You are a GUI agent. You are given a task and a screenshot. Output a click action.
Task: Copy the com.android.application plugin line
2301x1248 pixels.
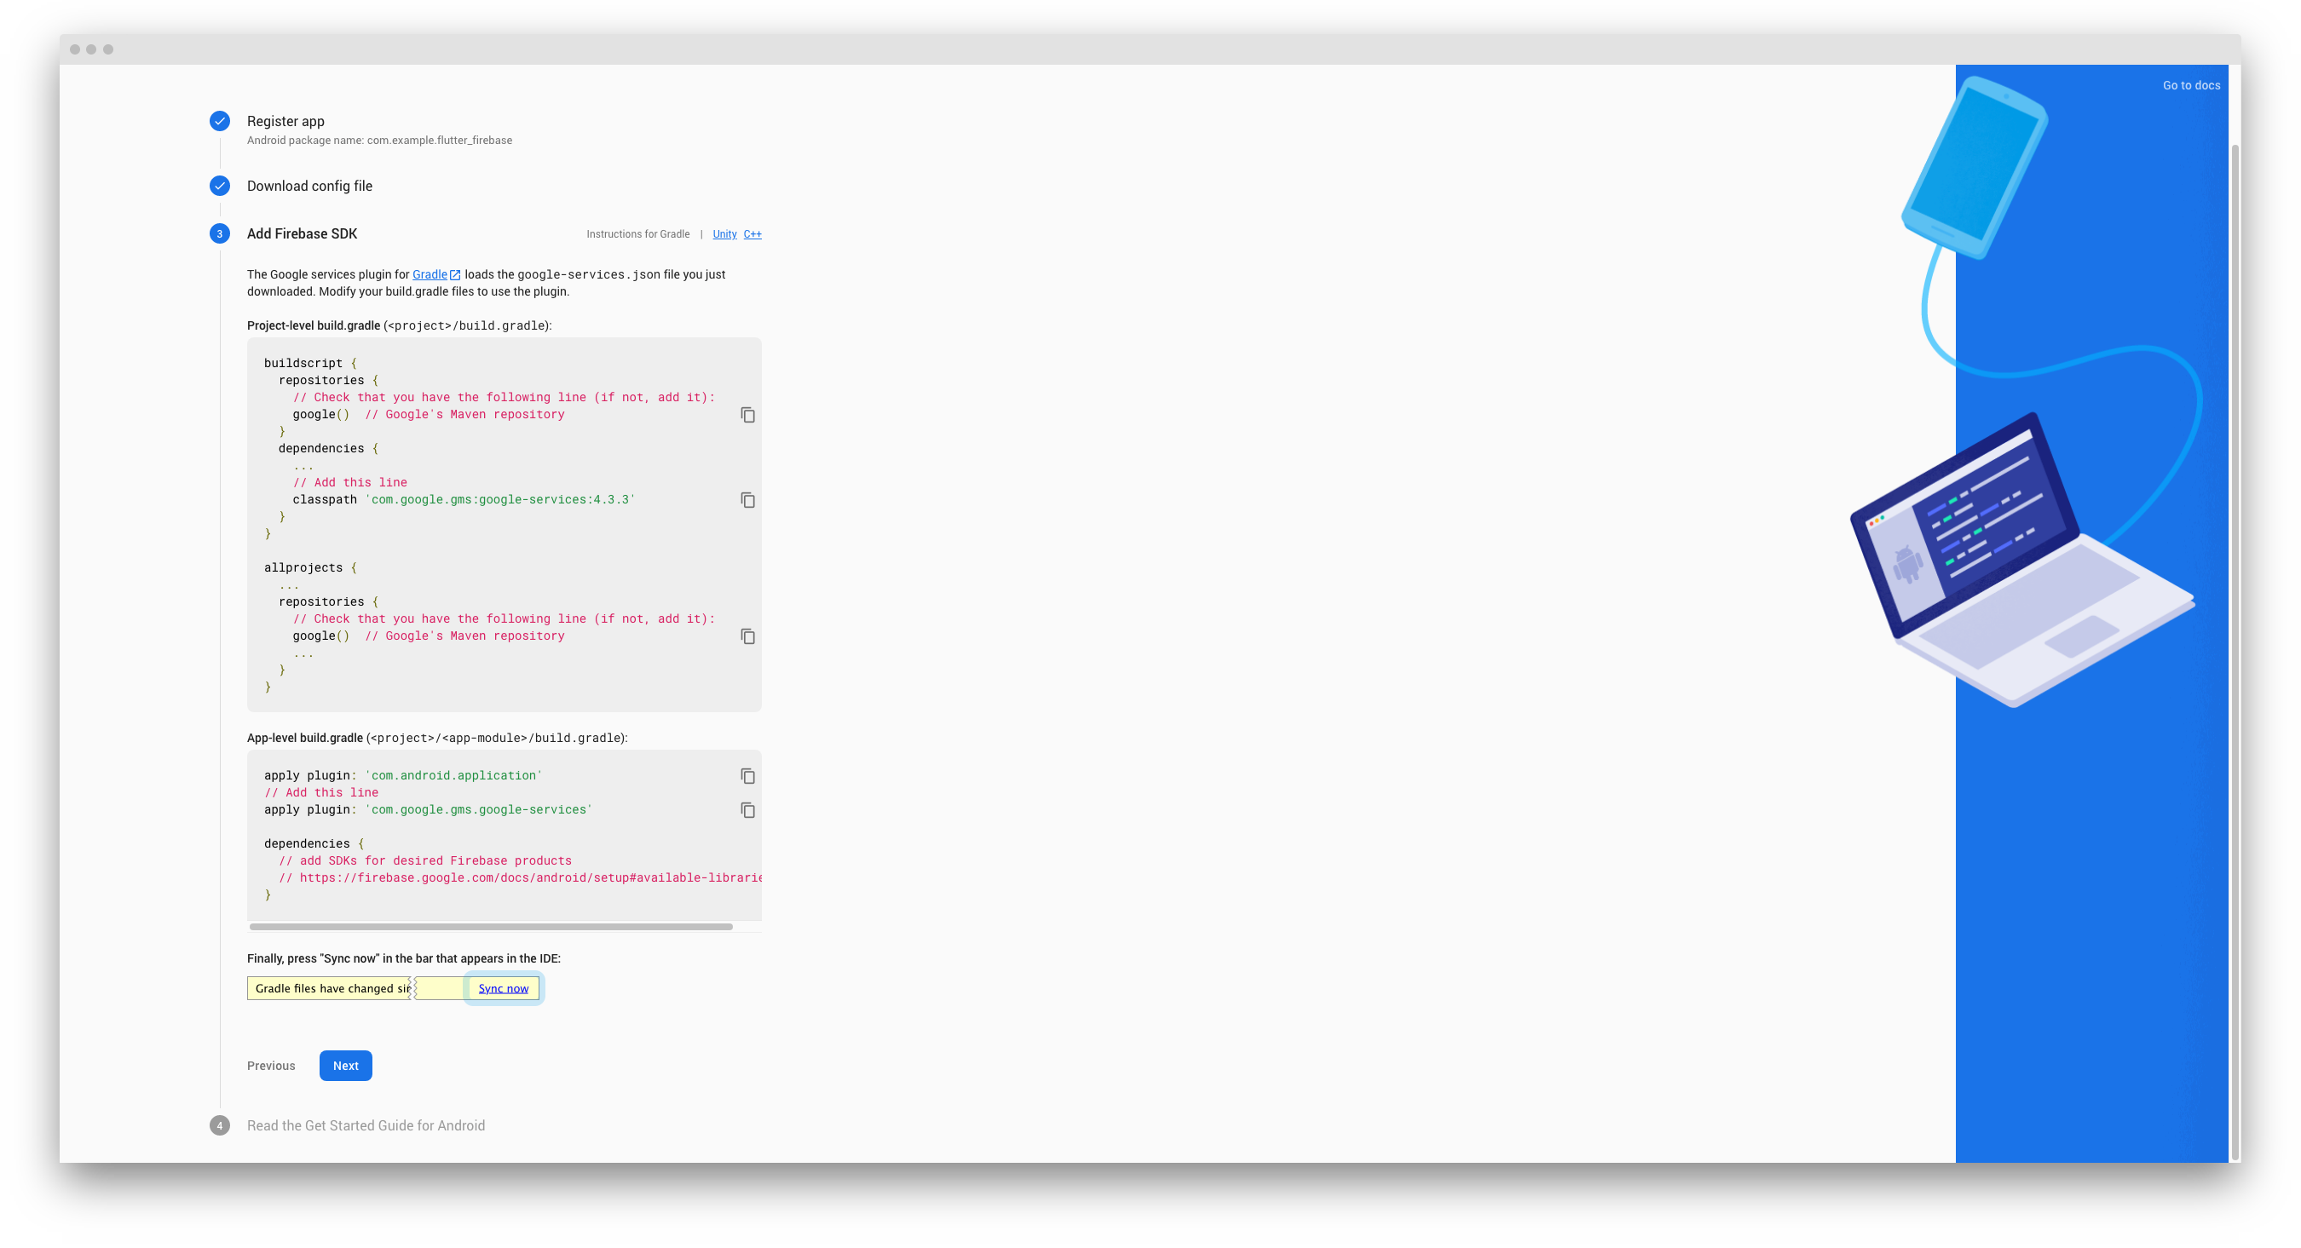(747, 776)
